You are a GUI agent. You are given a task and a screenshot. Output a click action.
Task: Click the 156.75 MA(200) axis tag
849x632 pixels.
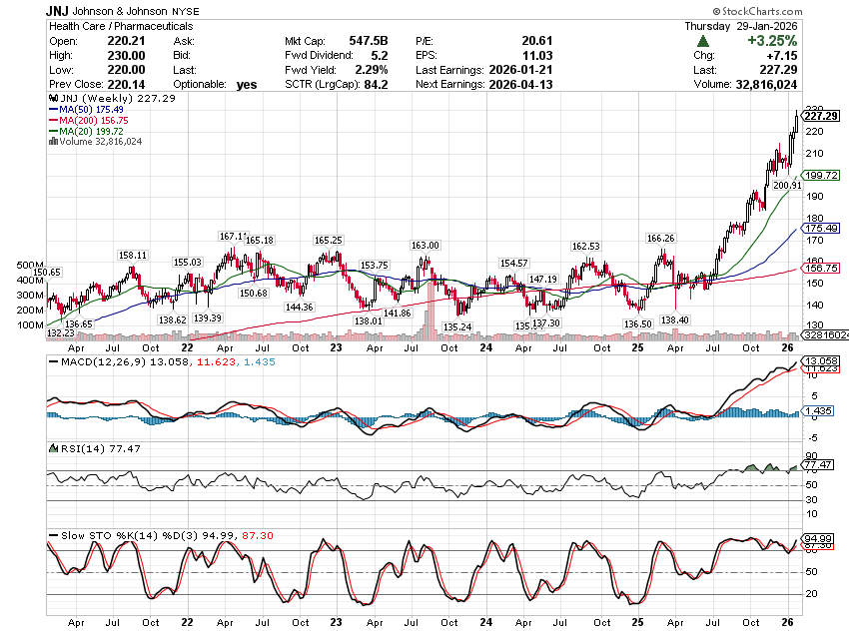pos(821,269)
